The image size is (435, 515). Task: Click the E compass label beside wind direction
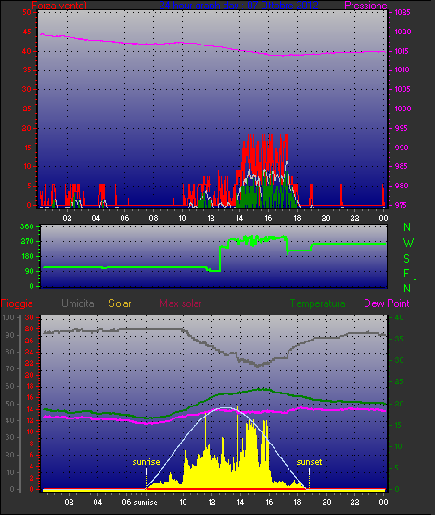coord(407,273)
